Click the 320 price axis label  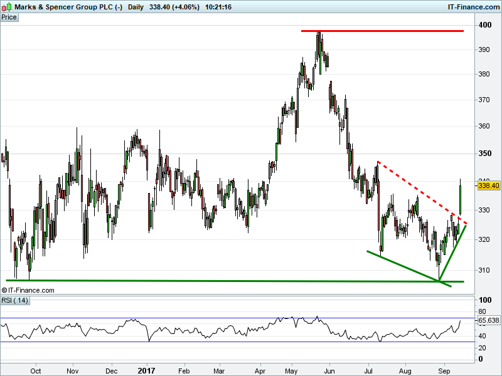point(484,239)
